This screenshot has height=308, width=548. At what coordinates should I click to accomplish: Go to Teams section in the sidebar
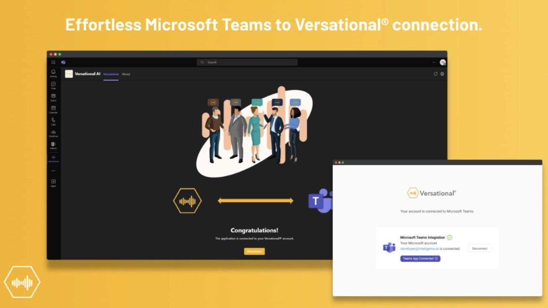[x=53, y=97]
